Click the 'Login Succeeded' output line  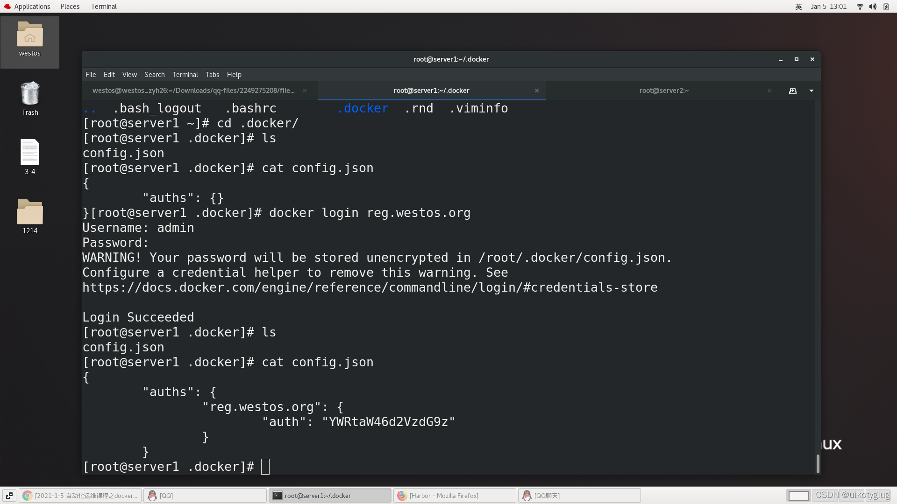point(138,317)
